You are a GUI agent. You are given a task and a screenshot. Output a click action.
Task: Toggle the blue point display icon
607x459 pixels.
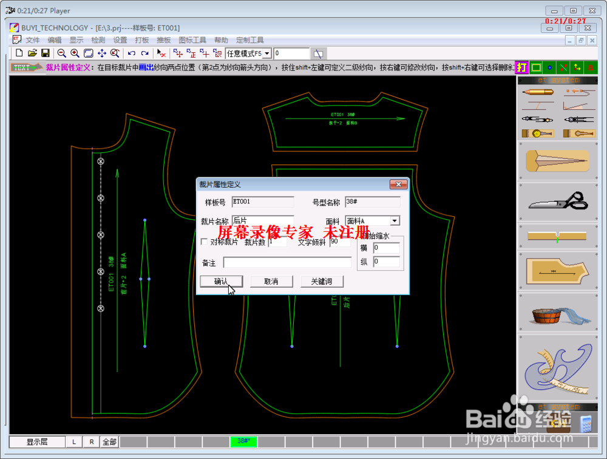pyautogui.click(x=550, y=67)
